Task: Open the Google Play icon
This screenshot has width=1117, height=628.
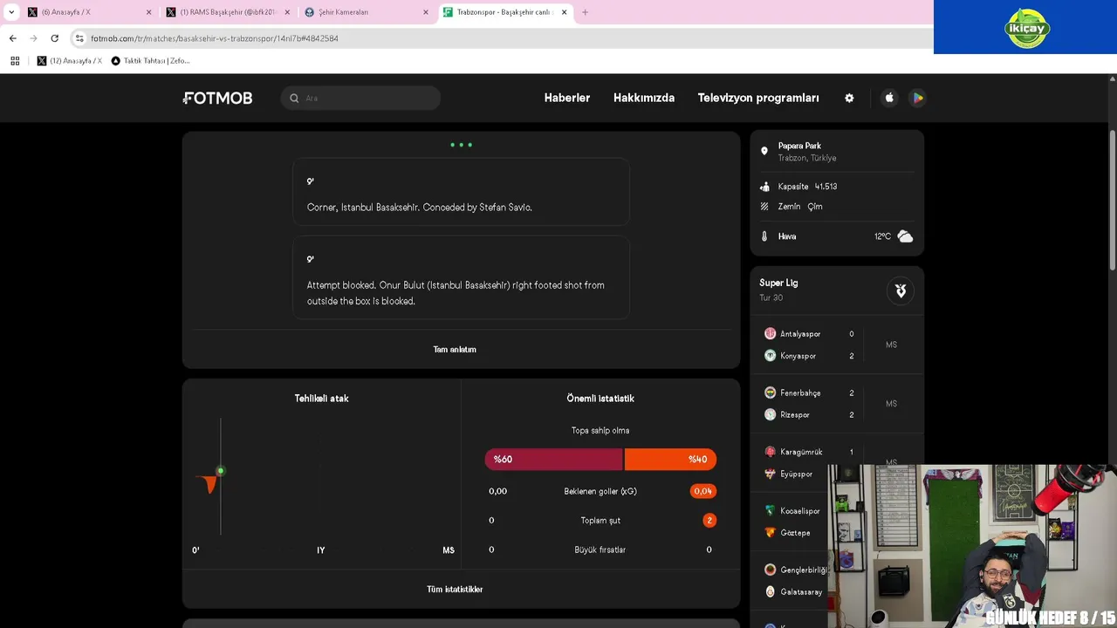Action: [x=917, y=98]
